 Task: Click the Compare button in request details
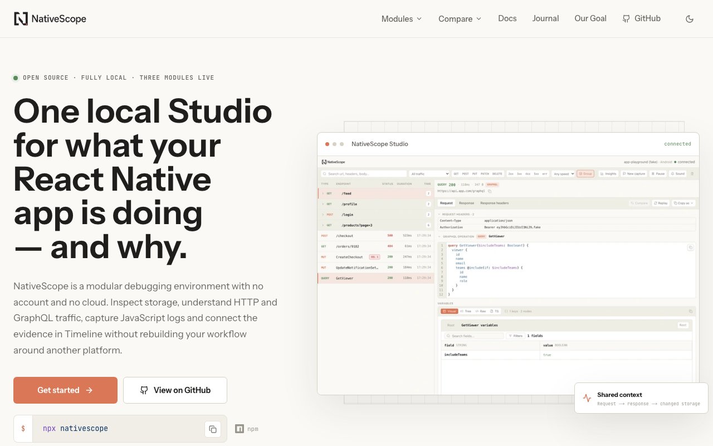639,203
